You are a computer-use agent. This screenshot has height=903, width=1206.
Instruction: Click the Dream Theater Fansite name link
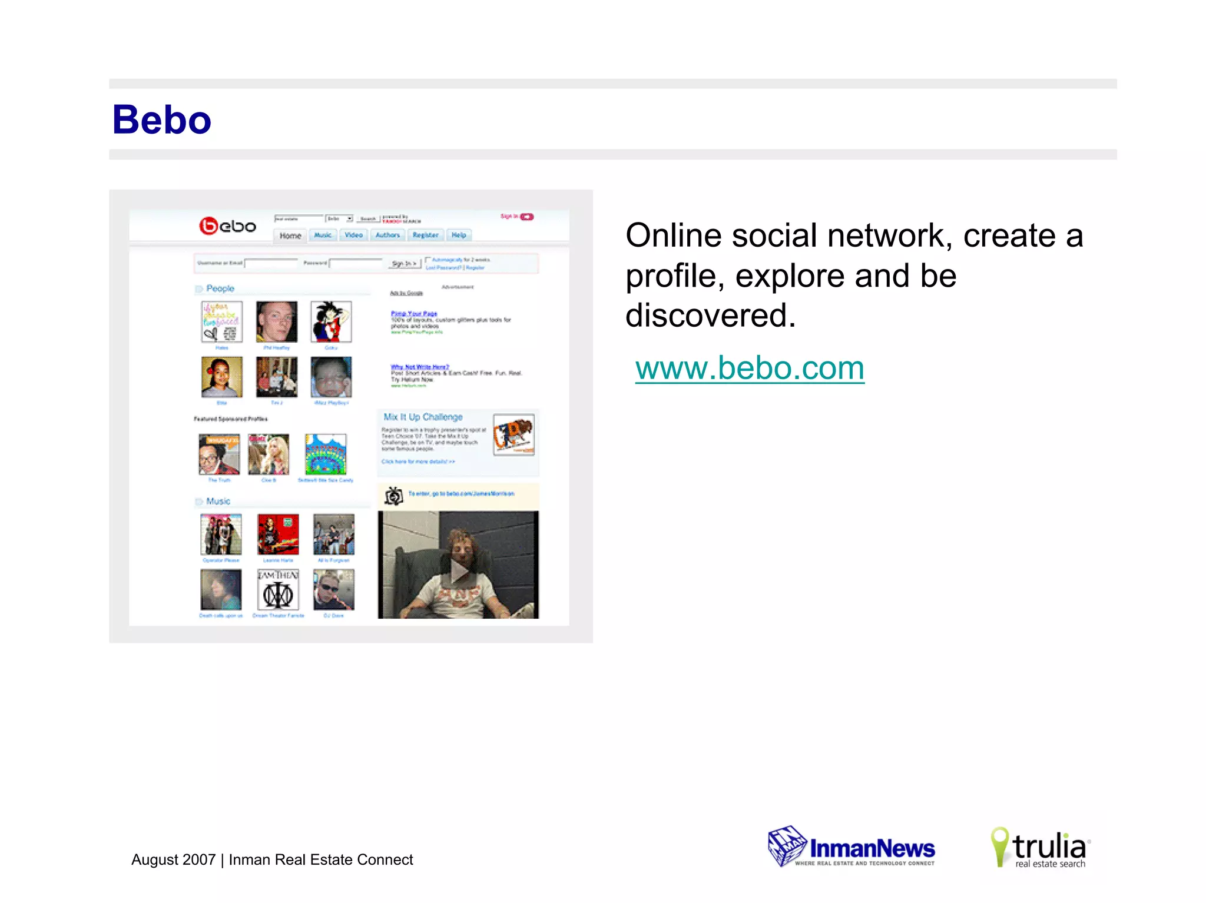coord(279,616)
